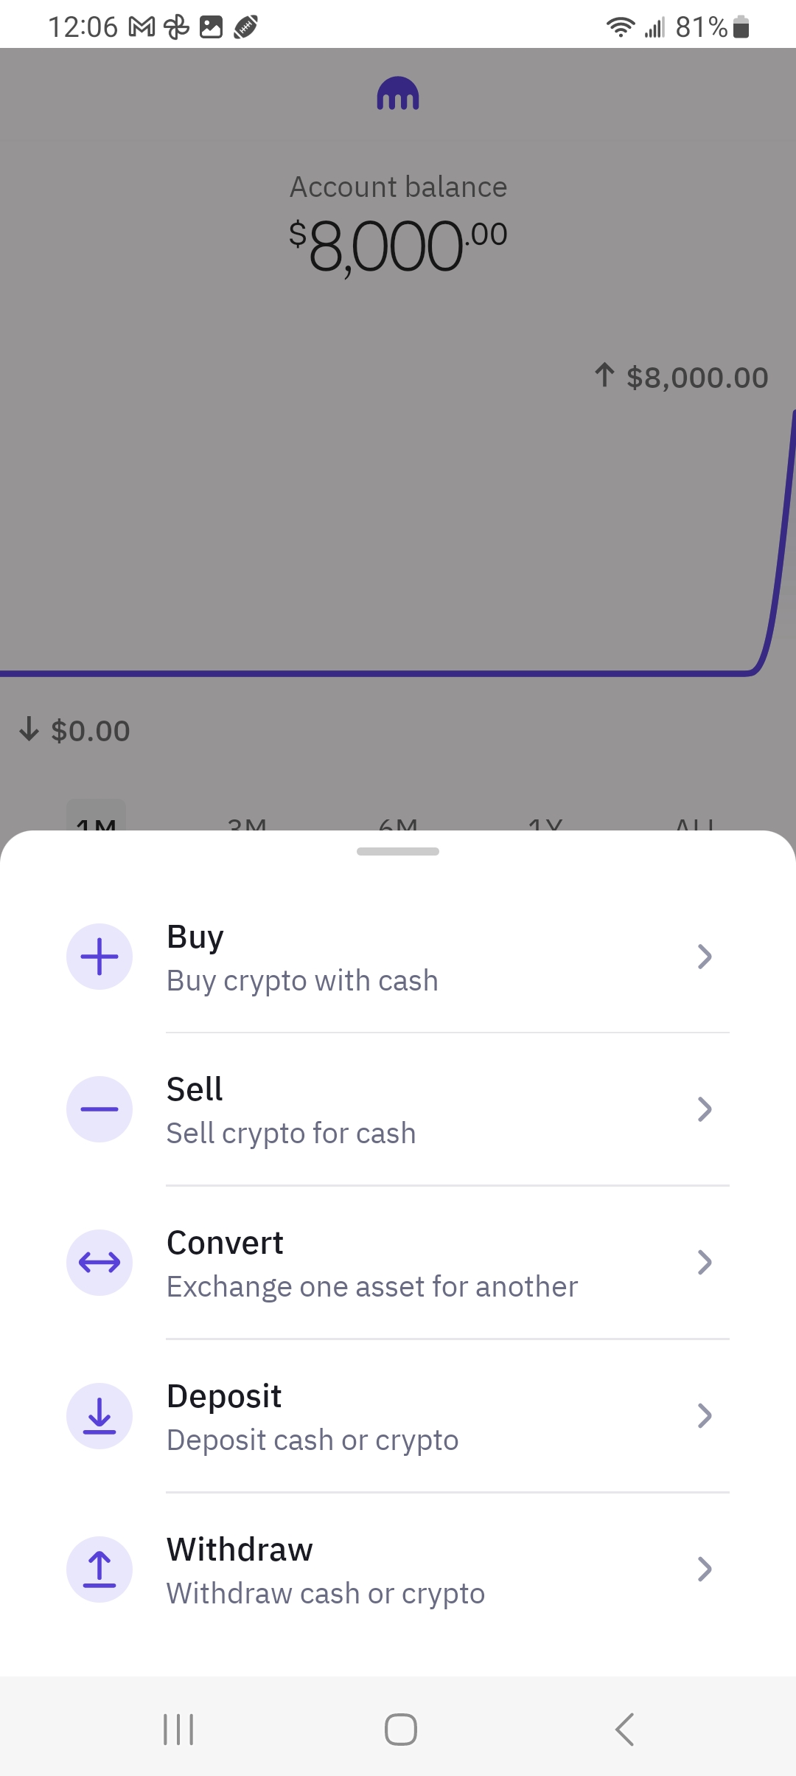
Task: Tap the Withdraw upload-arrow icon
Action: pos(99,1569)
